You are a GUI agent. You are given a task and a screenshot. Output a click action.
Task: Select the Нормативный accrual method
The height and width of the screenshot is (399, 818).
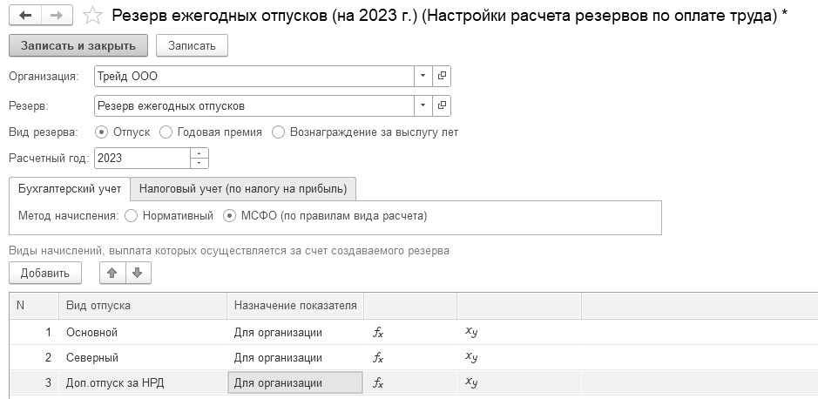click(x=131, y=216)
